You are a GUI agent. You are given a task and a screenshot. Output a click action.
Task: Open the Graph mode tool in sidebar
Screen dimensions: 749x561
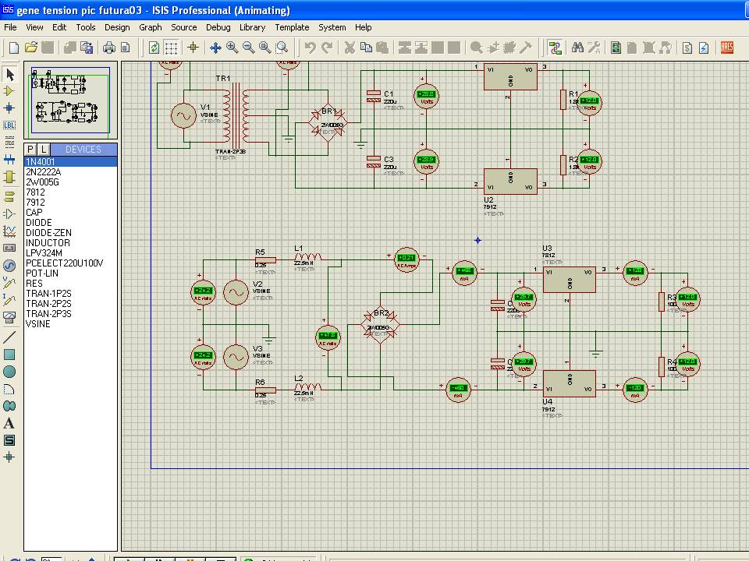tap(10, 231)
